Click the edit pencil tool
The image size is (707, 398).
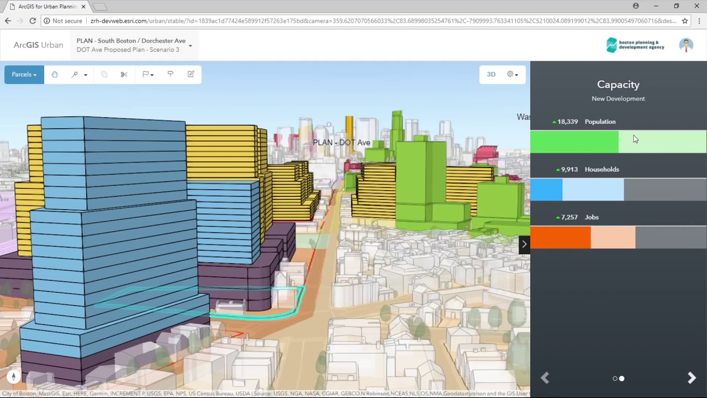pyautogui.click(x=191, y=75)
